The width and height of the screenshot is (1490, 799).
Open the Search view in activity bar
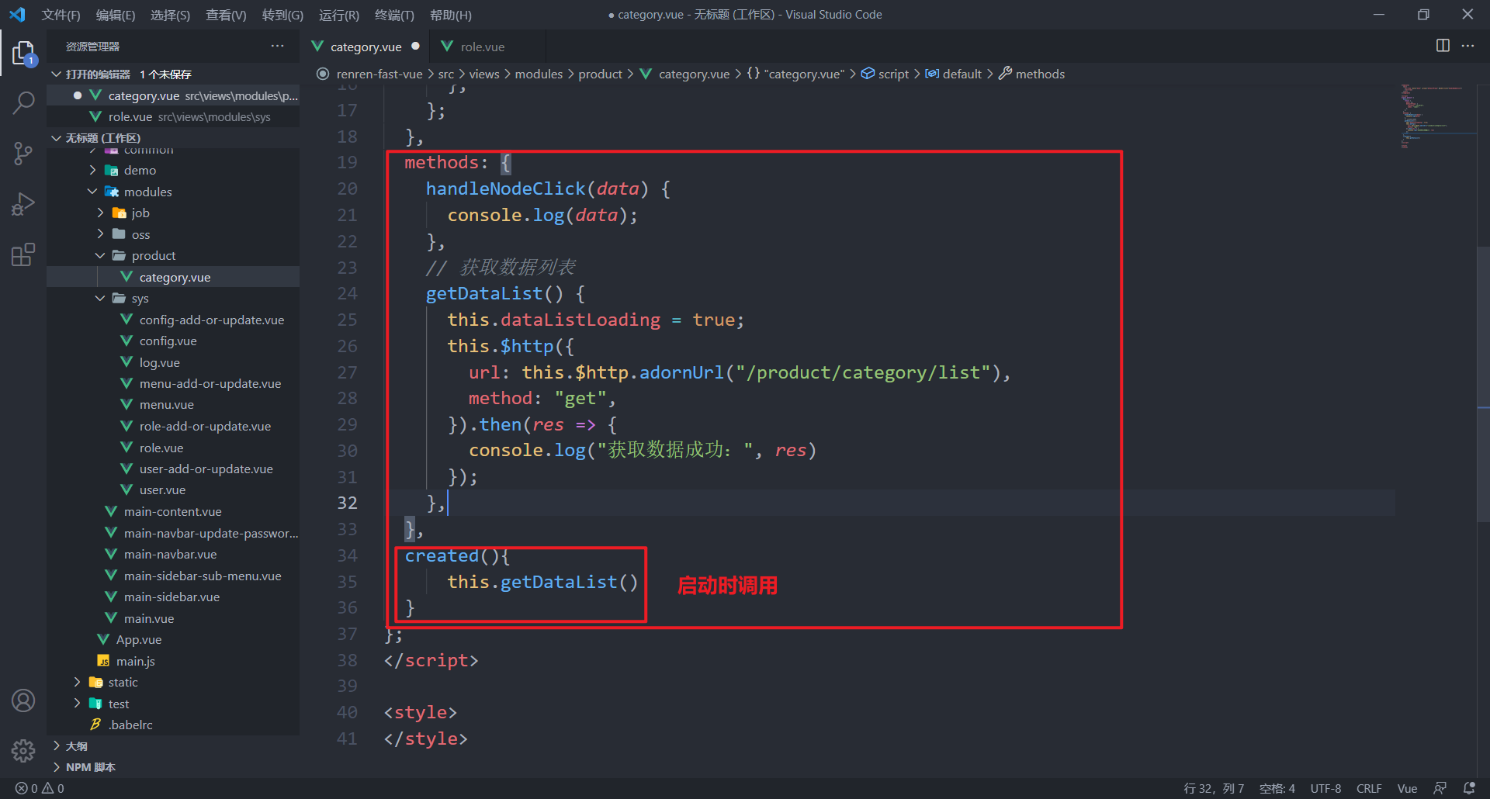23,102
